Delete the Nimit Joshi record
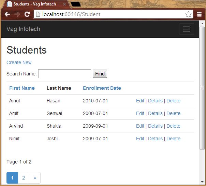This screenshot has width=206, height=186. [173, 139]
